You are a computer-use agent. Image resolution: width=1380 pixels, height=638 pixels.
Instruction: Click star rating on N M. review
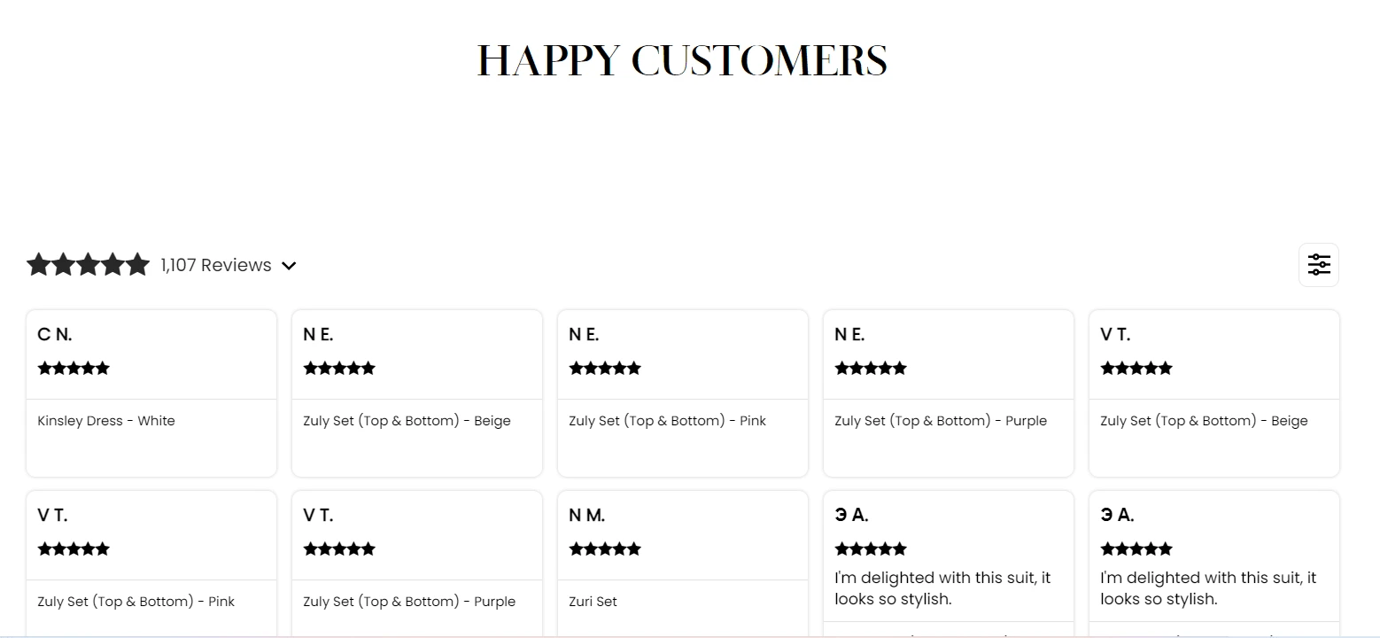[605, 549]
